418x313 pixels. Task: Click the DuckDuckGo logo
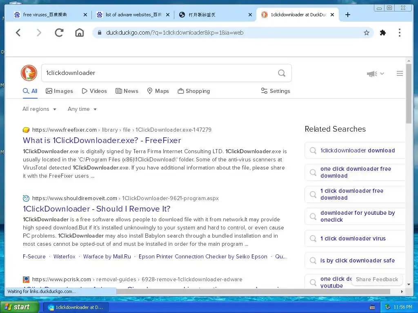[x=29, y=73]
